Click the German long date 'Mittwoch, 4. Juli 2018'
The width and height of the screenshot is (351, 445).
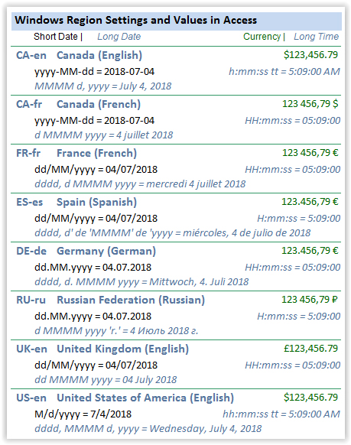[x=199, y=282]
